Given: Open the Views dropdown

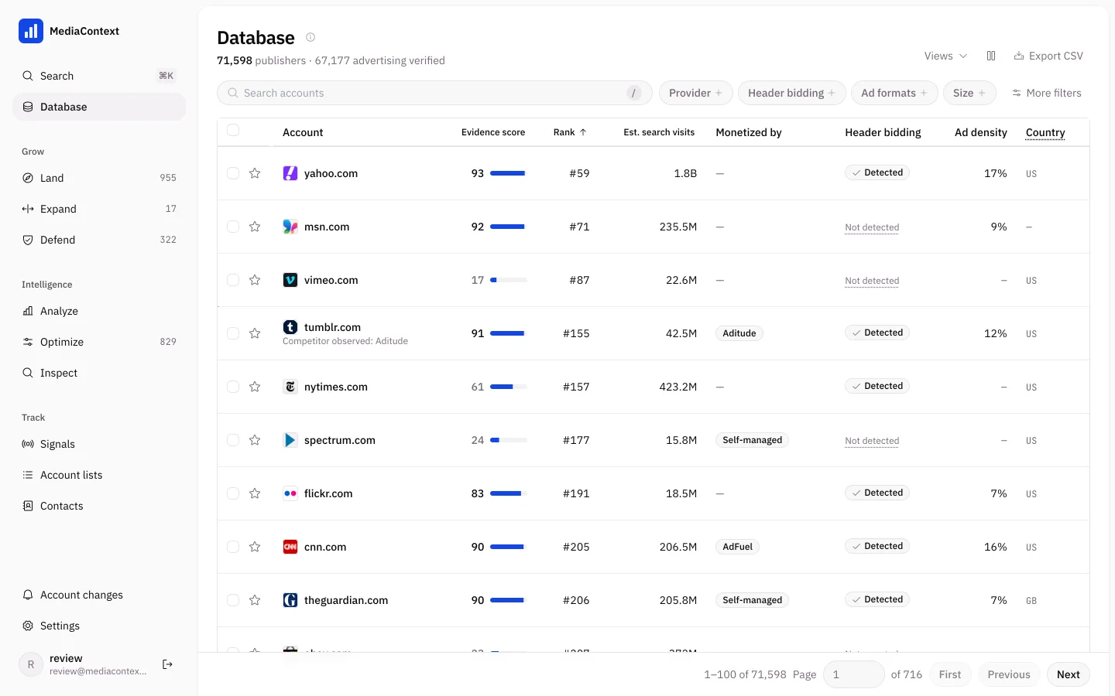Looking at the screenshot, I should click(x=945, y=56).
